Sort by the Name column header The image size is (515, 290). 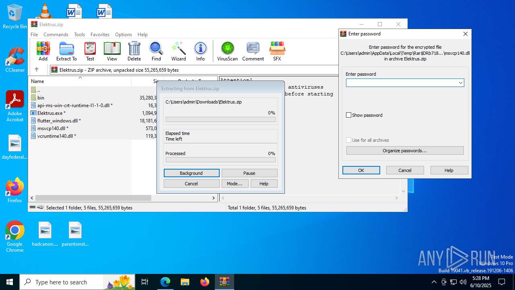click(80, 81)
